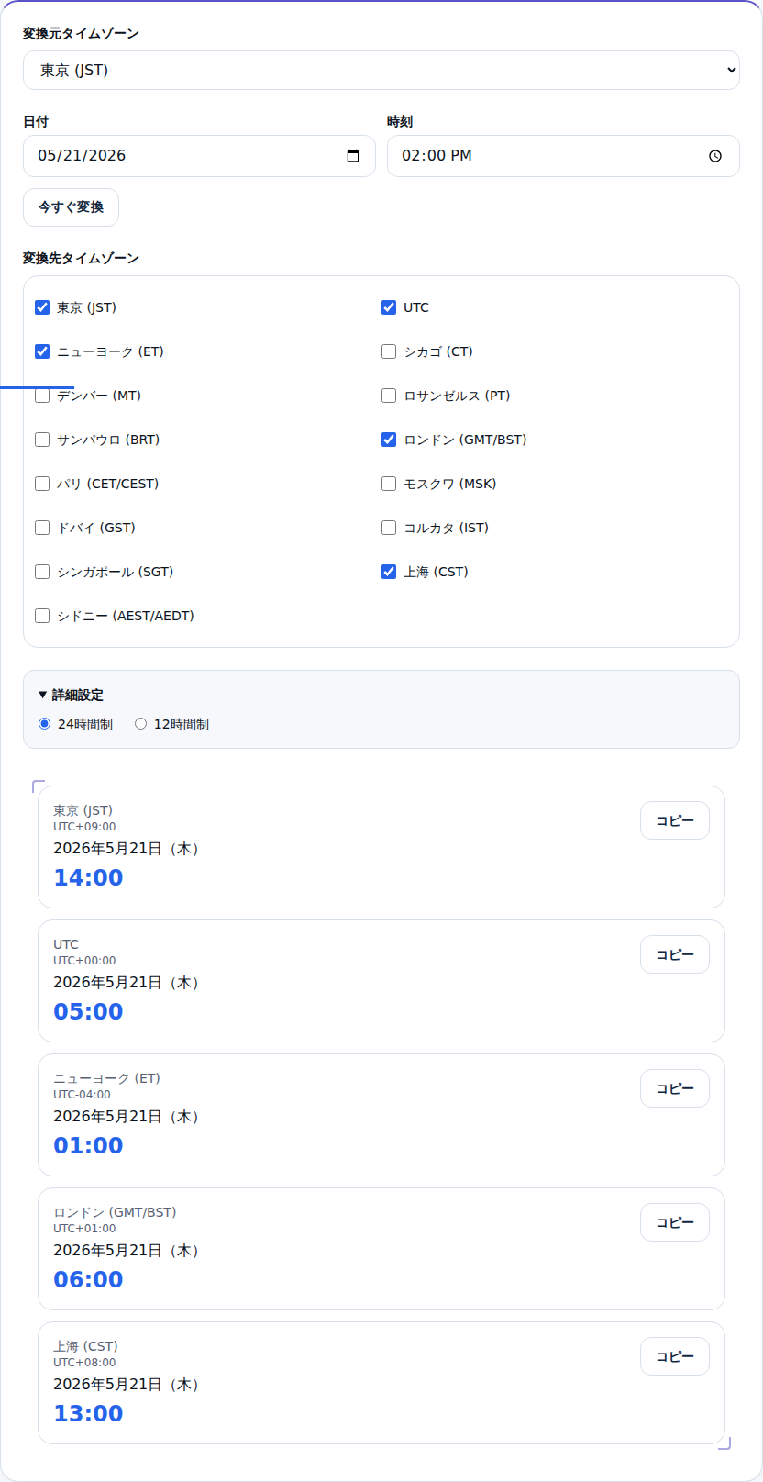Click the 今すぐ変換 button
Screen dimensions: 763x1482
[71, 206]
